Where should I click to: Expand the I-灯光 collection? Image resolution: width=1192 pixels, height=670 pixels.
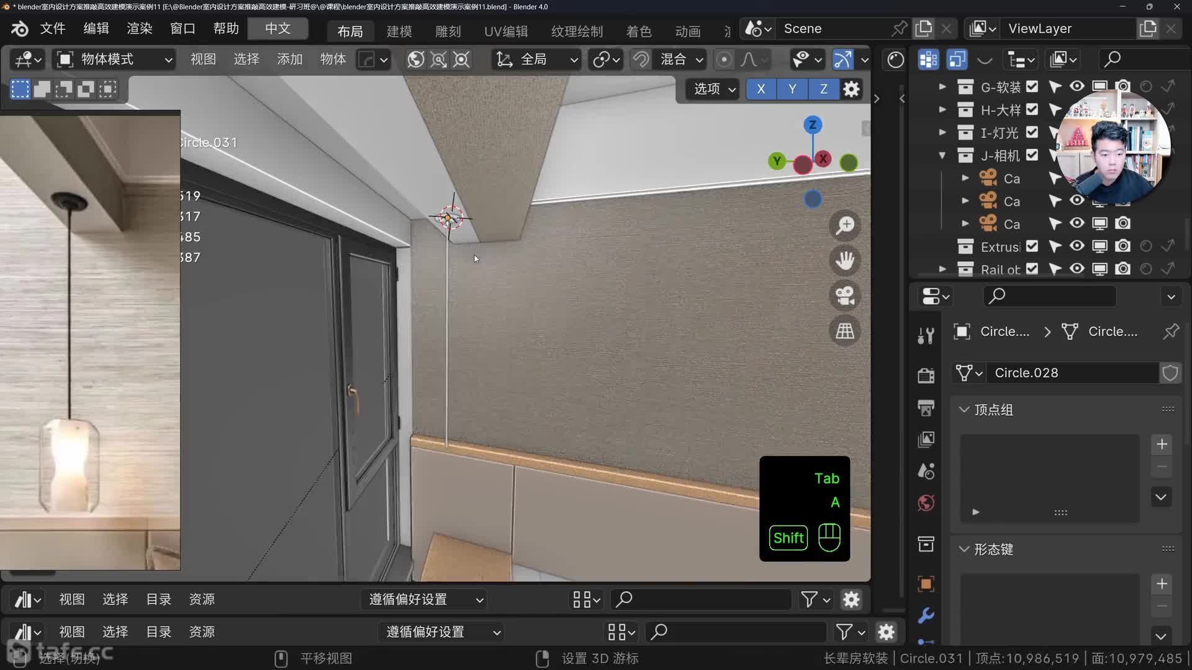point(942,132)
